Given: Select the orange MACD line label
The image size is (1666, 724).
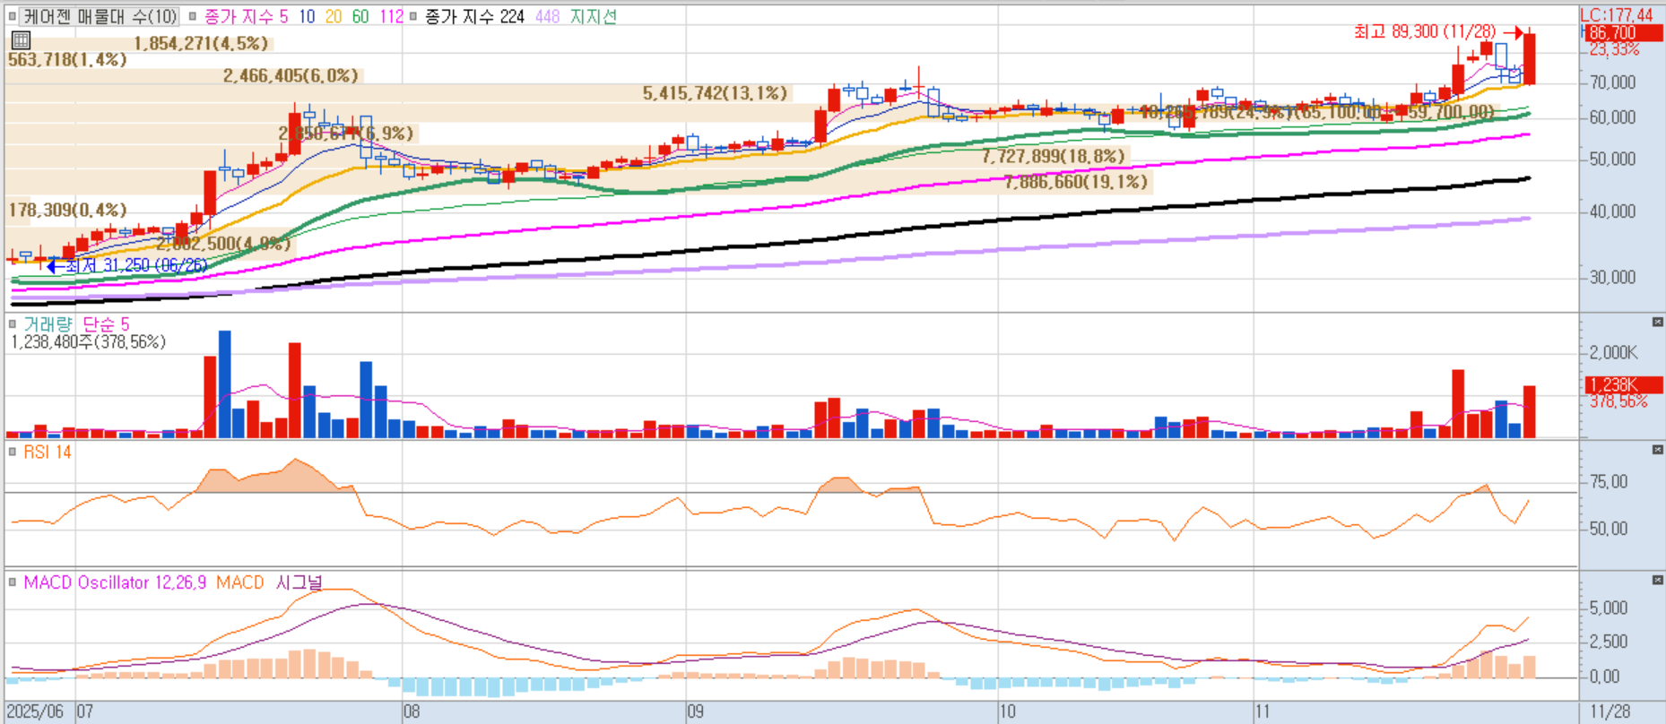Looking at the screenshot, I should point(239,582).
